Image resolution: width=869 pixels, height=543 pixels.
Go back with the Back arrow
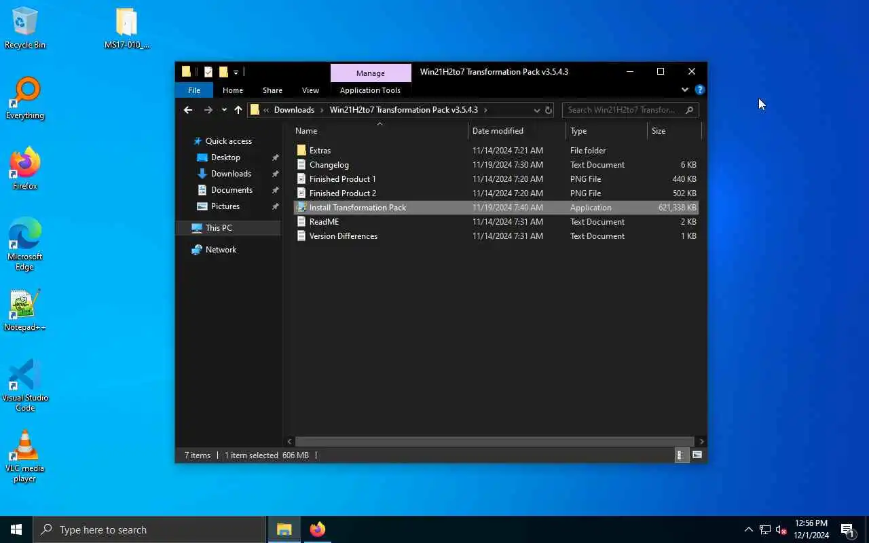pos(188,110)
